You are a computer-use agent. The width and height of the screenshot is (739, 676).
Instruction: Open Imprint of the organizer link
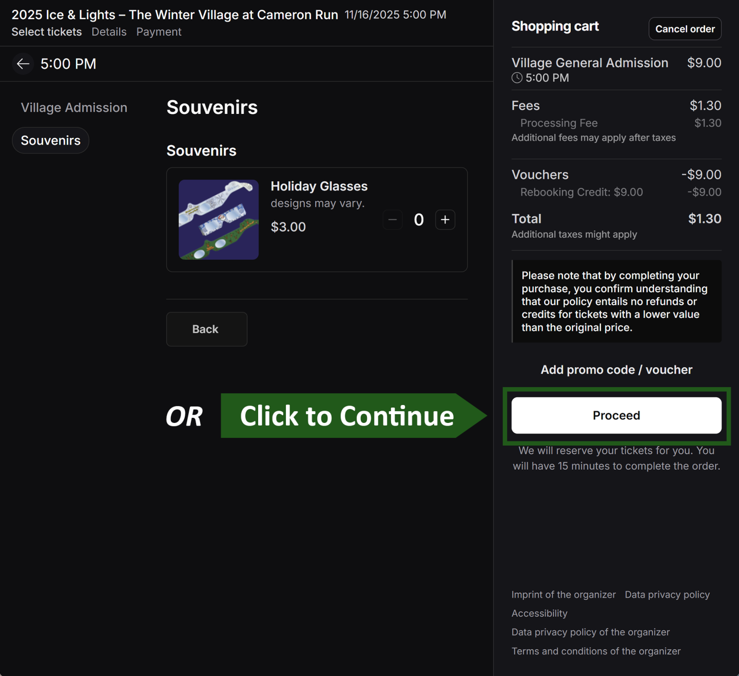coord(563,594)
